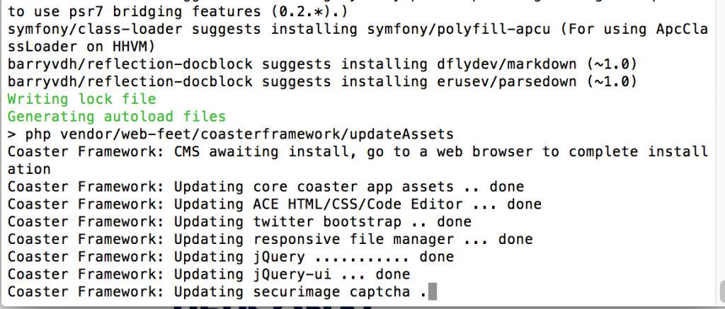Click the green "Generating autoload files" line
Image resolution: width=725 pixels, height=309 pixels.
coord(117,117)
